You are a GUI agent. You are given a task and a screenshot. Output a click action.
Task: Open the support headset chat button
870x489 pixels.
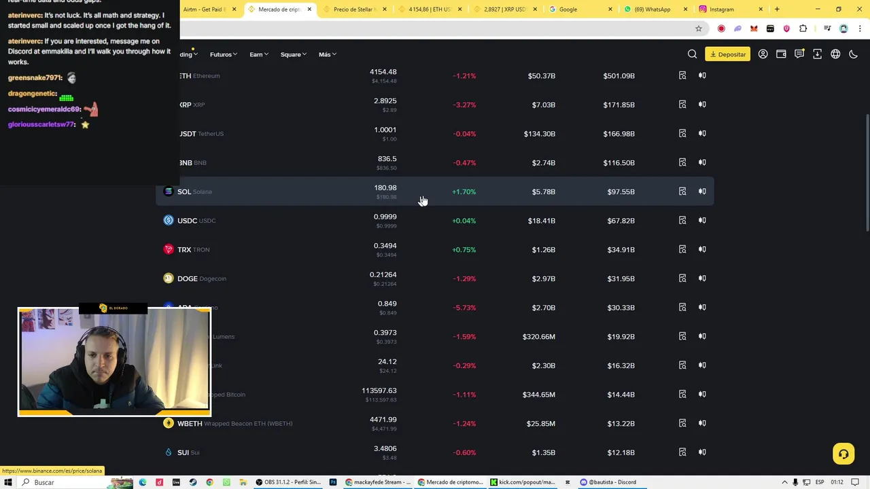click(x=843, y=454)
